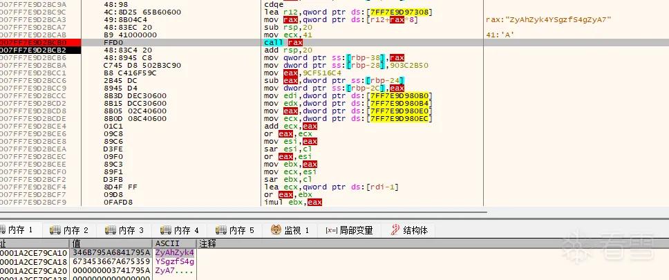Select the call rax instruction line
669x280 pixels.
click(283, 43)
